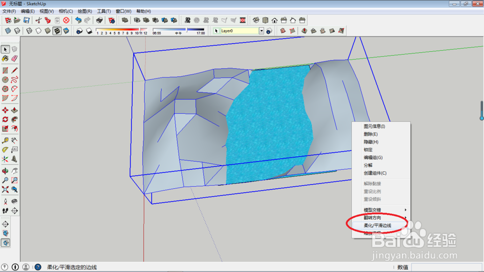484x272 pixels.
Task: Open the 相机(C) menu
Action: (66, 11)
